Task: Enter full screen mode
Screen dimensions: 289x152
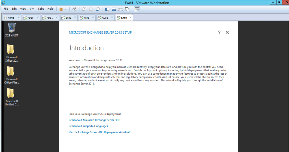Action: (120, 9)
